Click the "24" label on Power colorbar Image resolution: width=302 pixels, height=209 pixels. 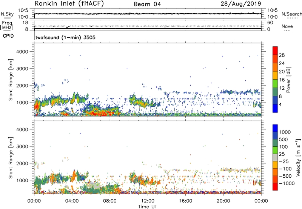282,63
